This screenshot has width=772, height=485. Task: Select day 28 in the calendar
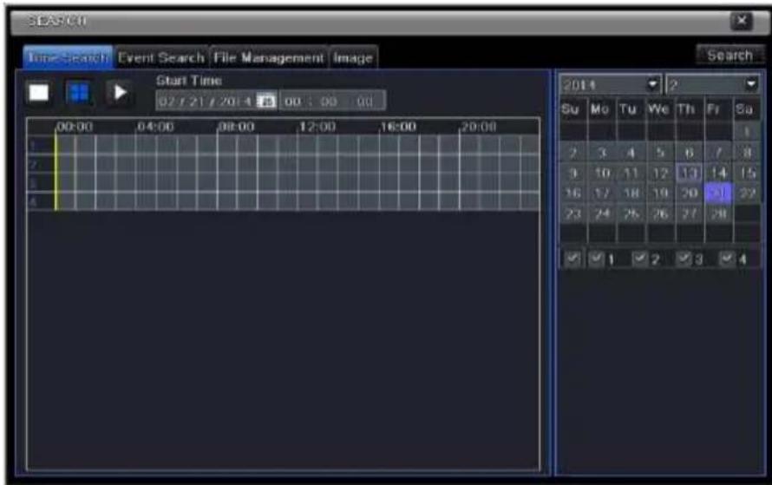[x=718, y=213]
